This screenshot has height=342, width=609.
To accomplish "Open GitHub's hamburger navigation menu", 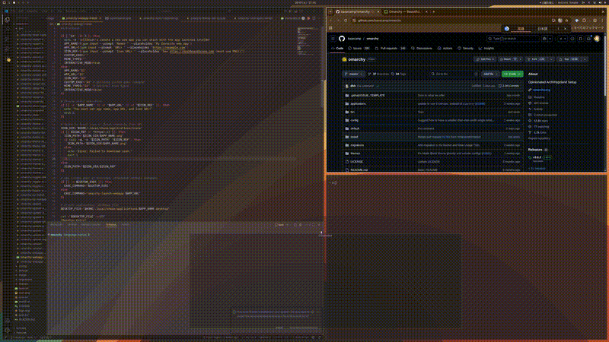I will (333, 39).
